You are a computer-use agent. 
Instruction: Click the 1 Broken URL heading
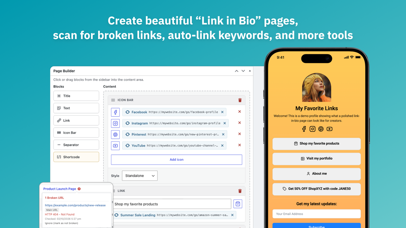(x=54, y=198)
